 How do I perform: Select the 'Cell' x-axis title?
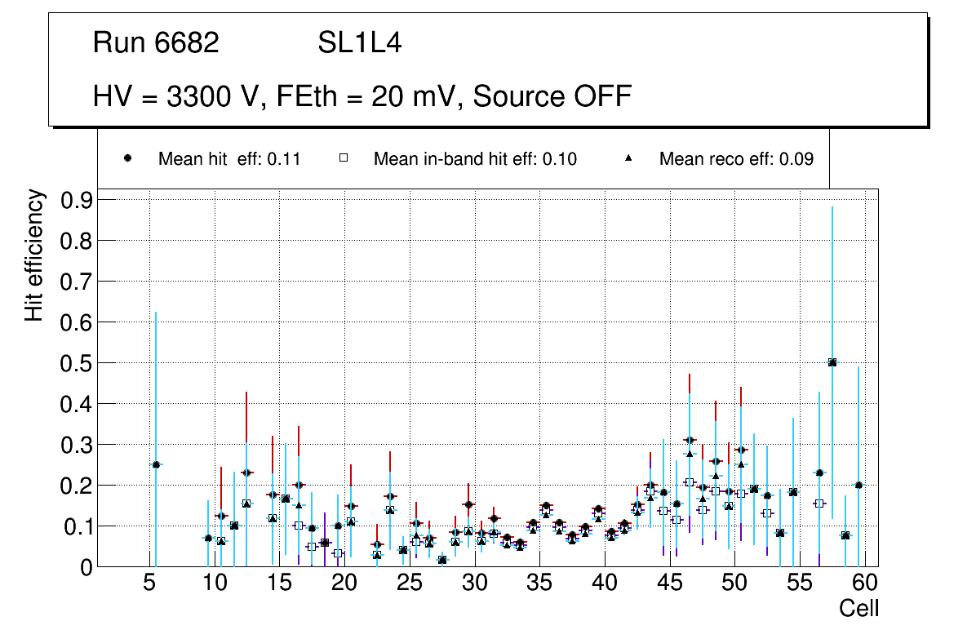[x=858, y=608]
